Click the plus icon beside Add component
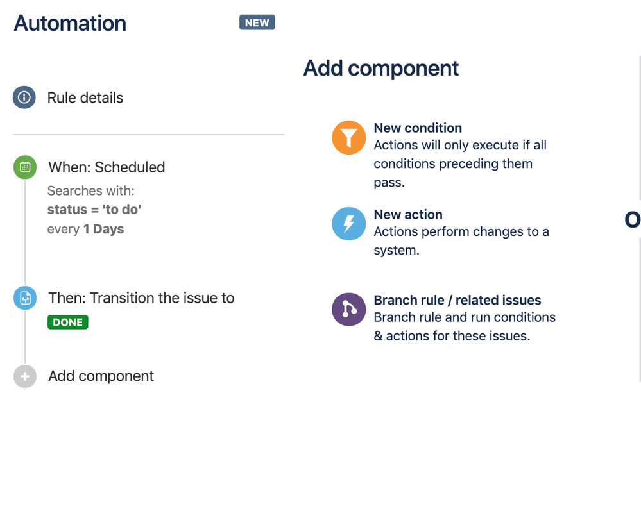 tap(24, 376)
